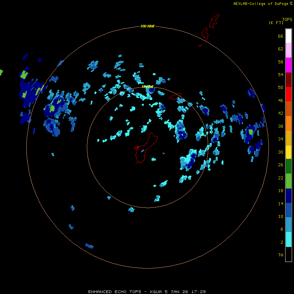Click the 50 NMI range ring label
Image resolution: width=294 pixels, height=294 pixels.
pos(147,87)
